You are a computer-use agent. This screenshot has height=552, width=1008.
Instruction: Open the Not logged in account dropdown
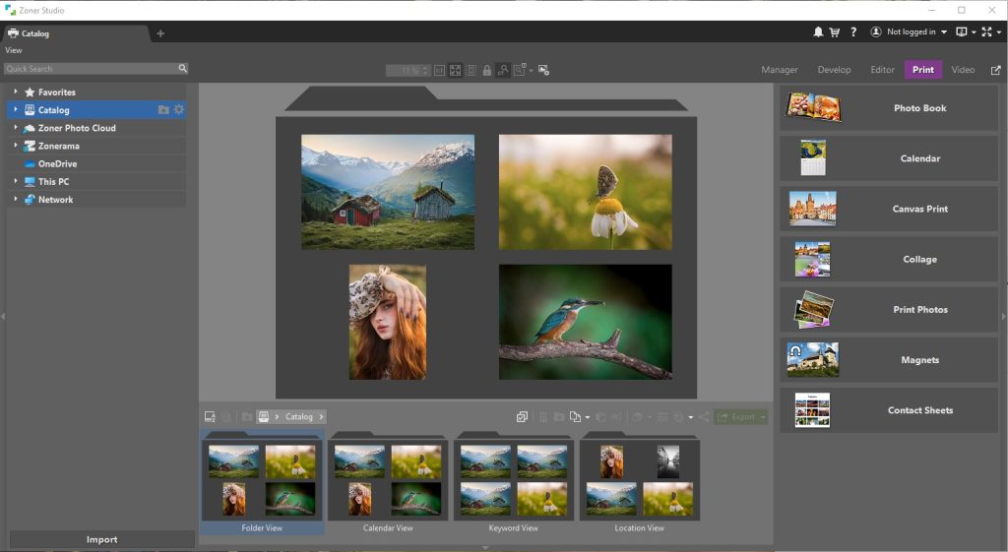909,32
